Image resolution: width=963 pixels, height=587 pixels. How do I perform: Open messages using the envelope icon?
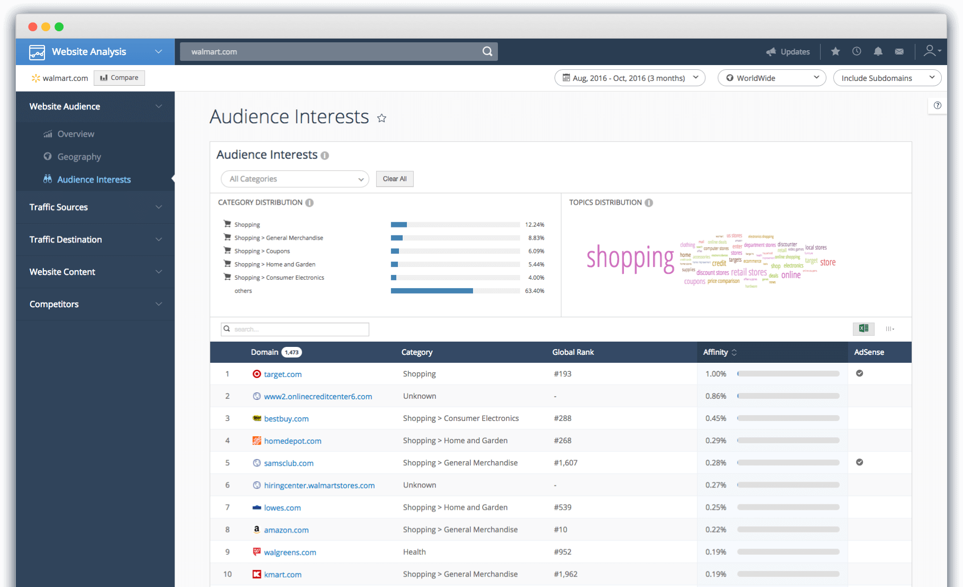pos(900,51)
